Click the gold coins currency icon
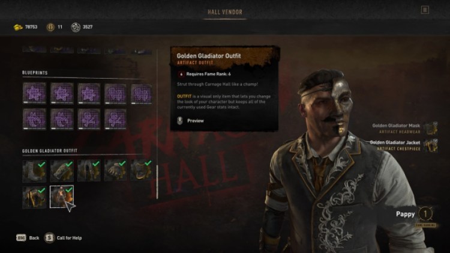The height and width of the screenshot is (253, 450). (18, 27)
